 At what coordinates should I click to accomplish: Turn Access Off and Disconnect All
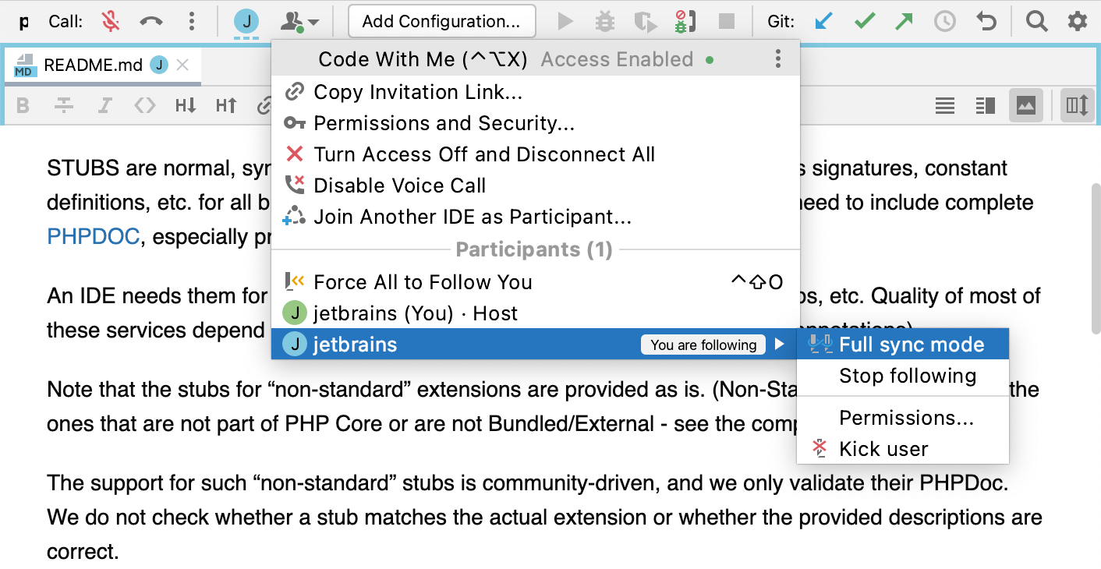coord(483,154)
